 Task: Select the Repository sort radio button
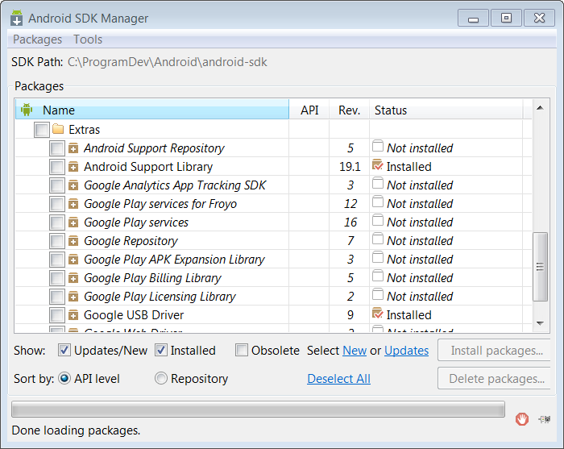161,378
